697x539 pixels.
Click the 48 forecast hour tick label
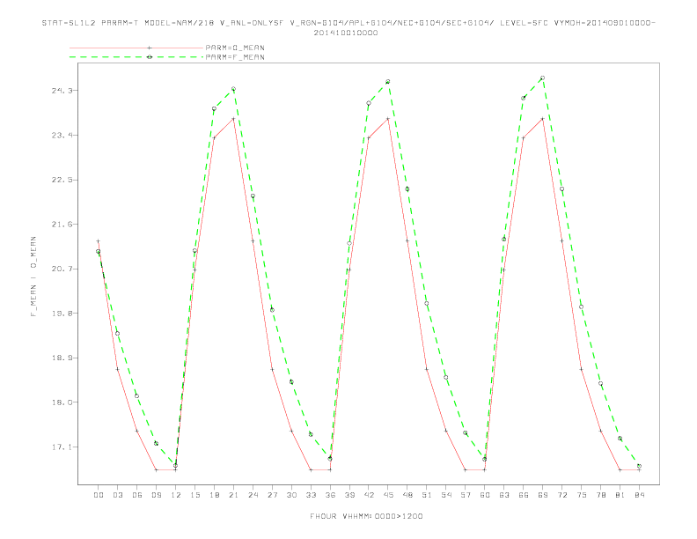407,495
